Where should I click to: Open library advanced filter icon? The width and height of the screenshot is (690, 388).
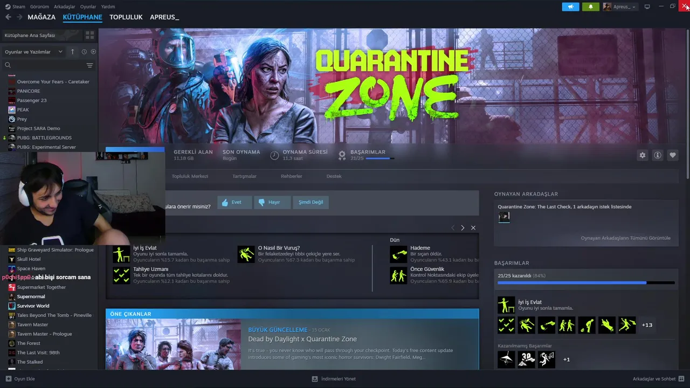89,65
